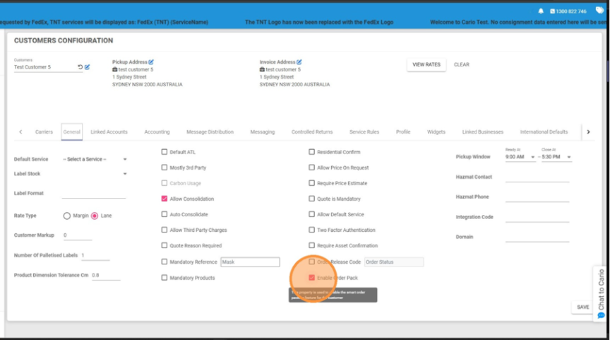Open the Service Rules tab

pyautogui.click(x=364, y=132)
